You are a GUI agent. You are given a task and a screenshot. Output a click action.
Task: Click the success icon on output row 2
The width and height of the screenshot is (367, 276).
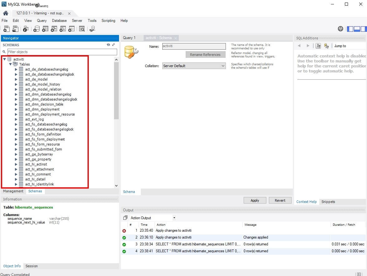[124, 238]
